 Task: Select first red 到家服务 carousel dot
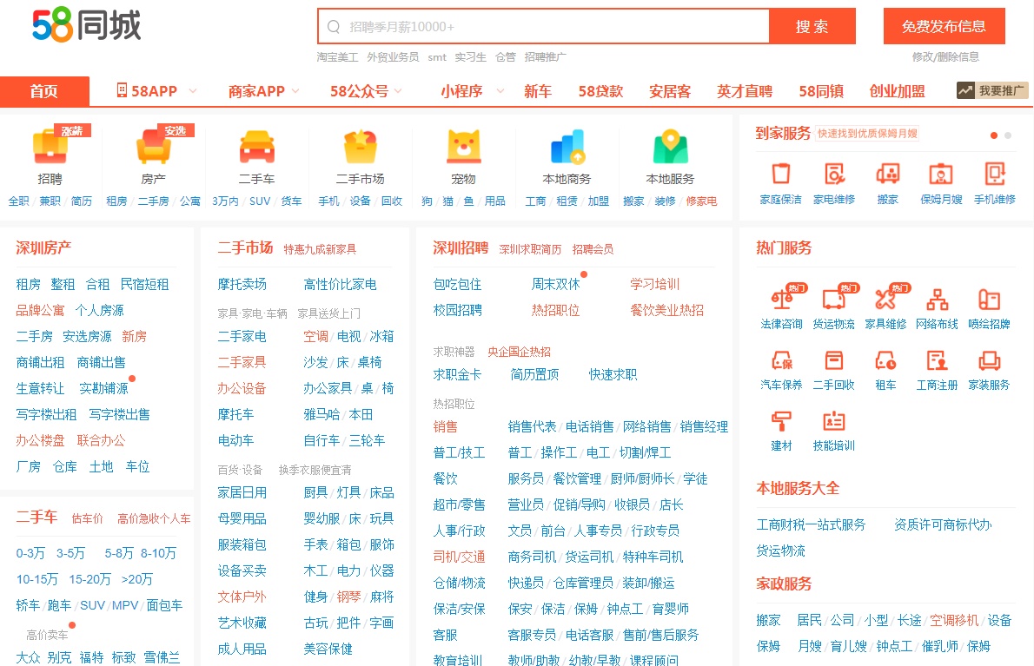tap(994, 135)
